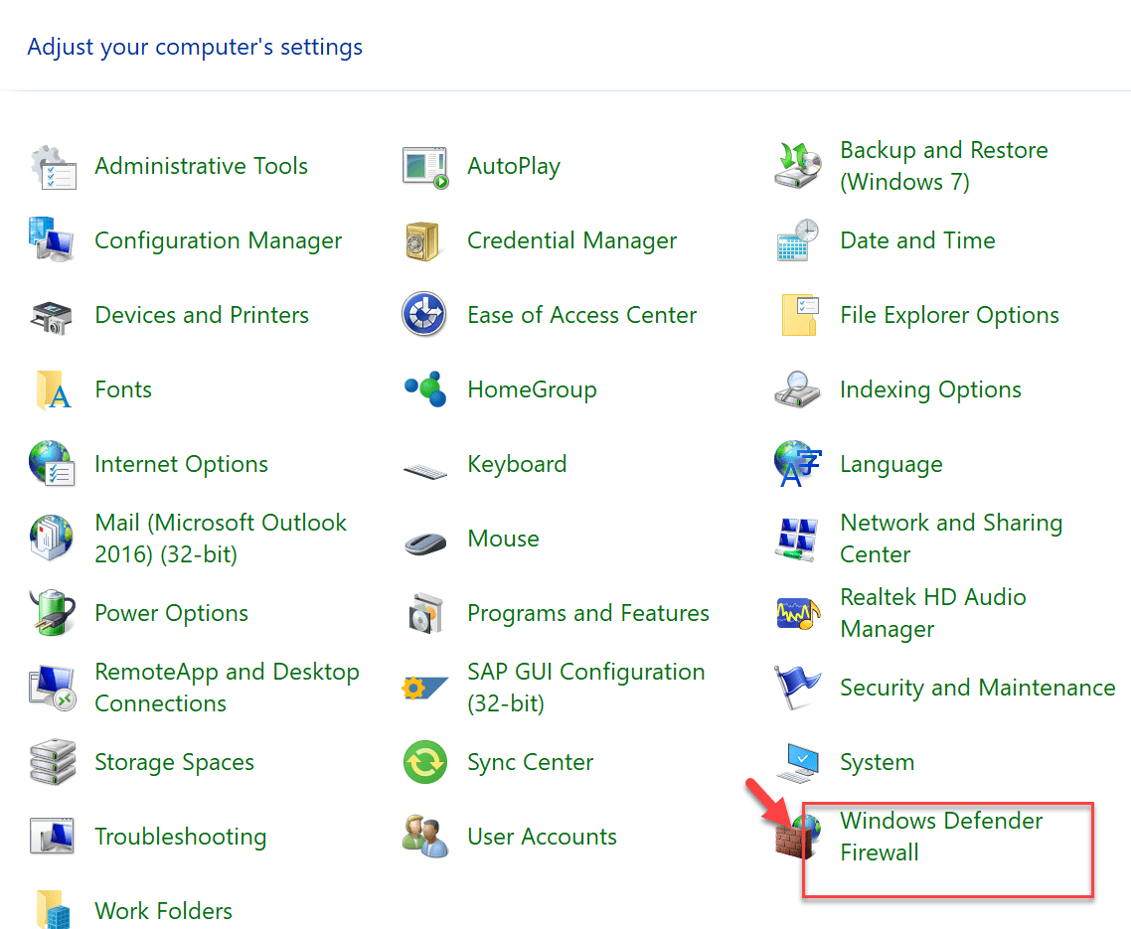Select the Internet Options link
The width and height of the screenshot is (1131, 929).
click(x=181, y=464)
